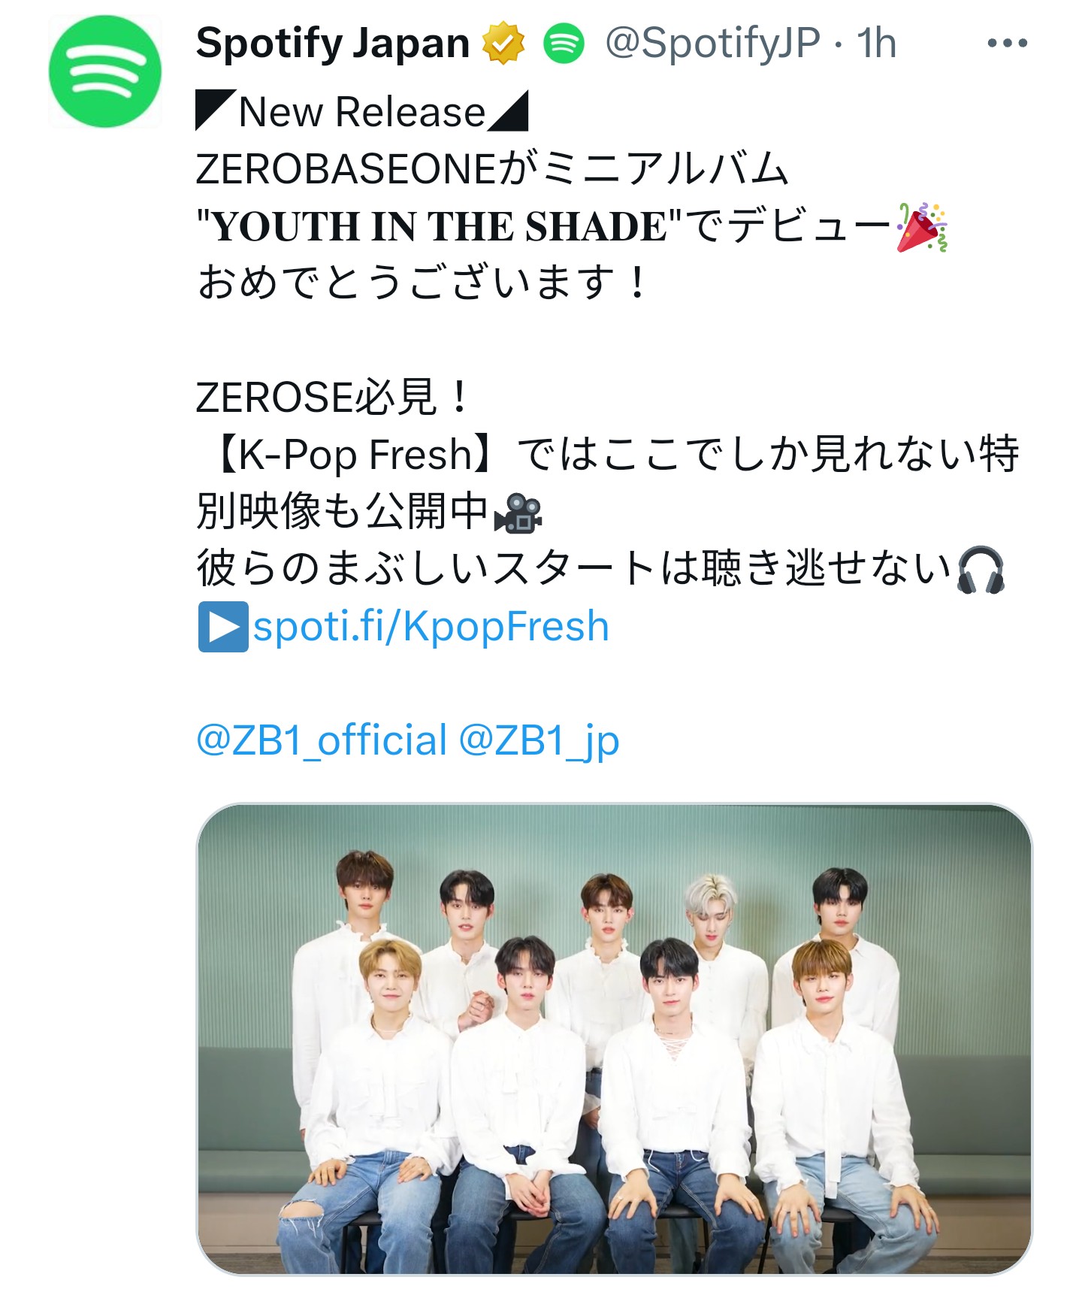Open the attached group photo
Screen dimensions: 1082x1298
tap(614, 1039)
